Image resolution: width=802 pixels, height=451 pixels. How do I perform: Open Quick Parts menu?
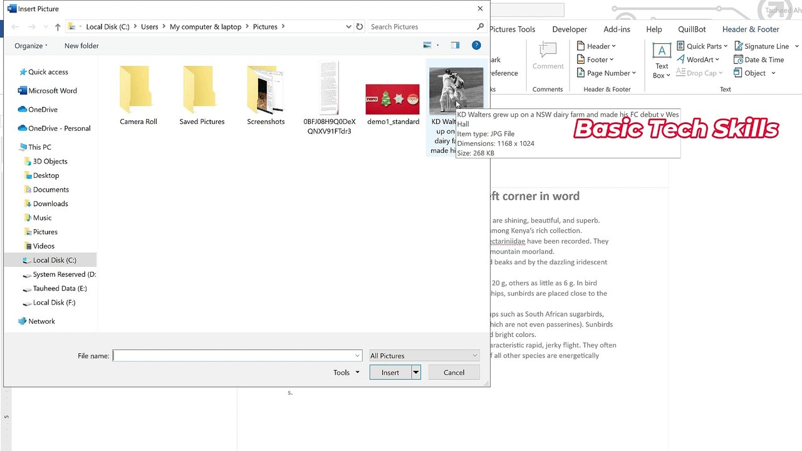702,46
